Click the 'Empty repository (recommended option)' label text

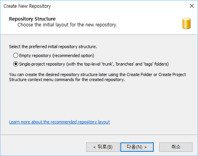[x=57, y=55]
